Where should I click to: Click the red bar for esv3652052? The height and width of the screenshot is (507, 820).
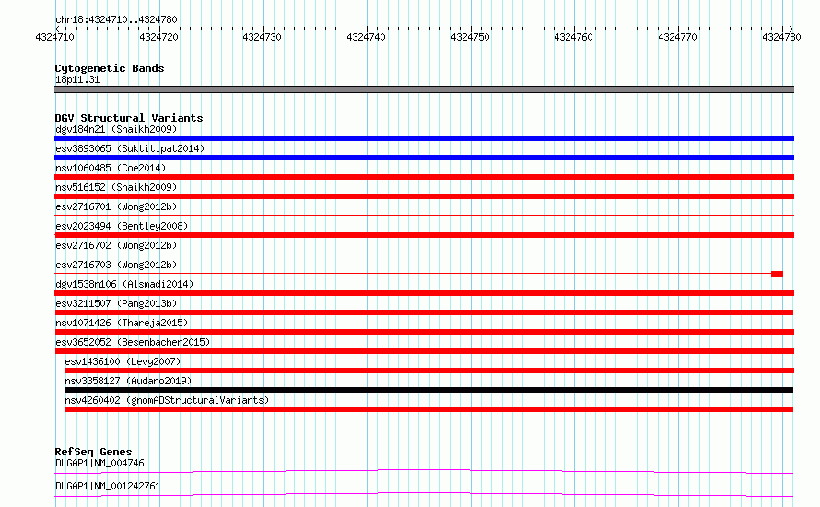(x=424, y=351)
